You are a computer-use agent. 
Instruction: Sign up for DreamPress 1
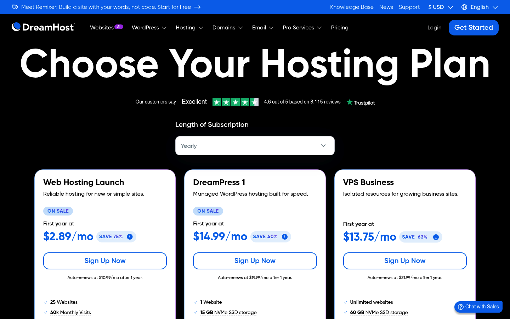click(255, 261)
